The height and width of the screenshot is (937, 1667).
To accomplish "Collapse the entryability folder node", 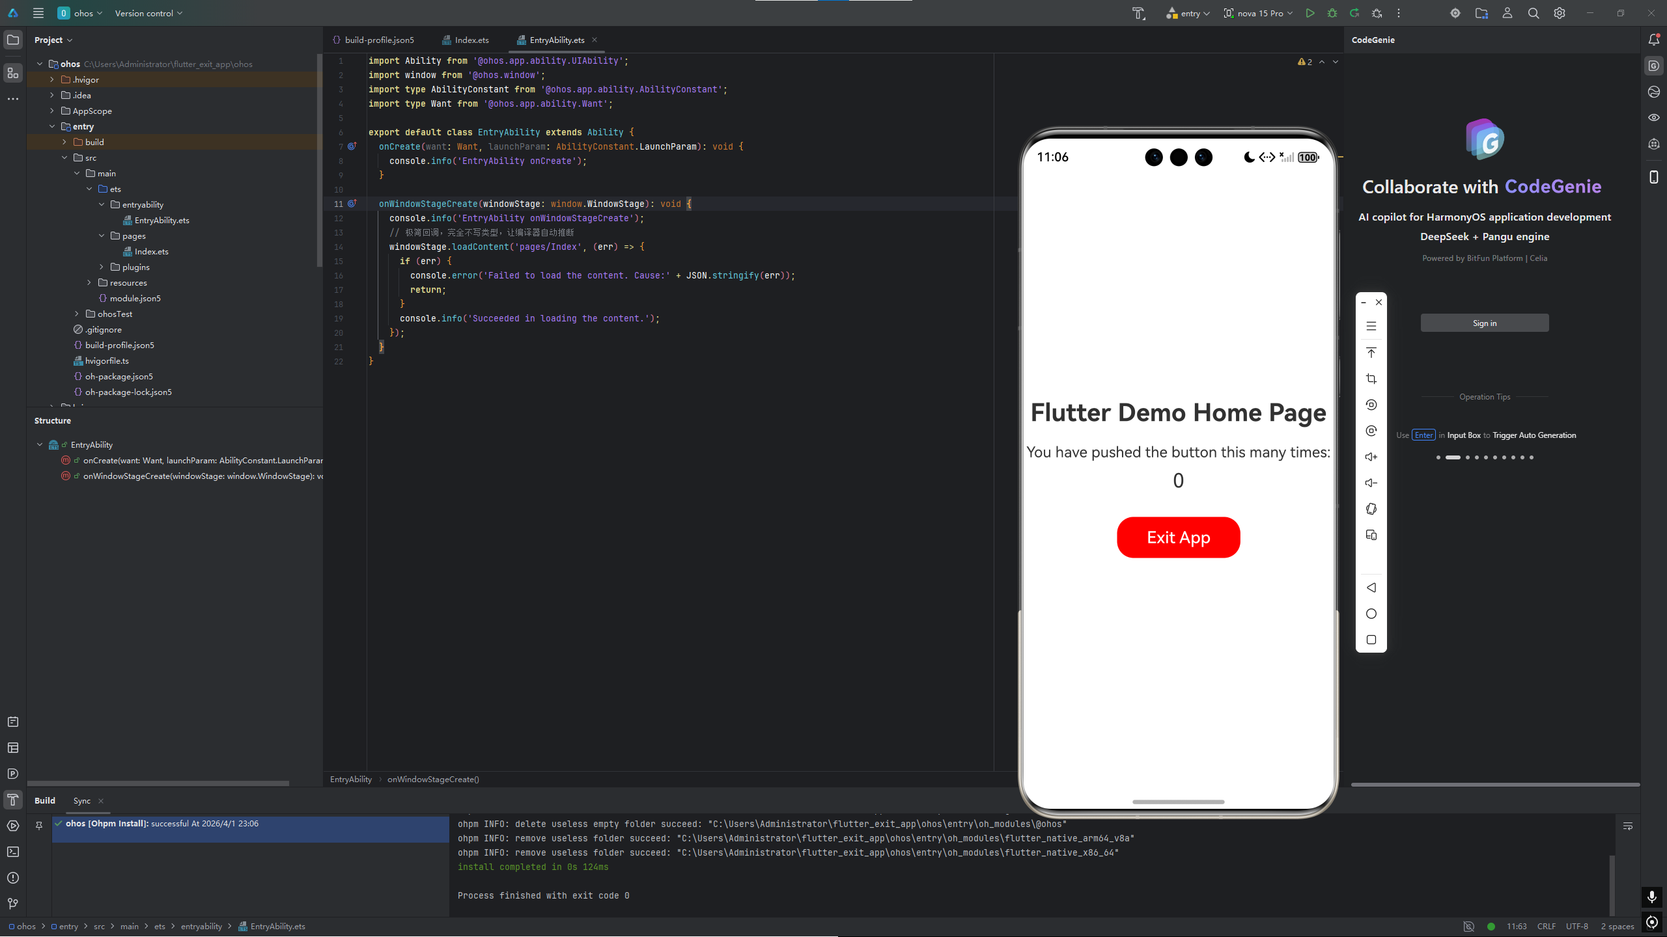I will 102,204.
